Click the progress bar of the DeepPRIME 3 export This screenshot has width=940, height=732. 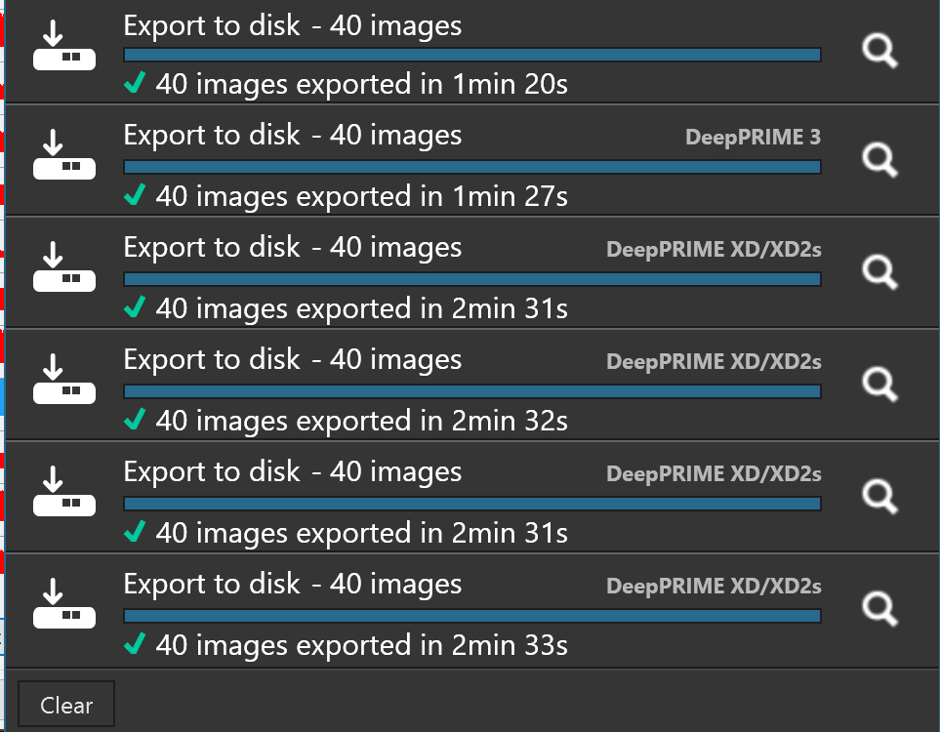[x=472, y=168]
